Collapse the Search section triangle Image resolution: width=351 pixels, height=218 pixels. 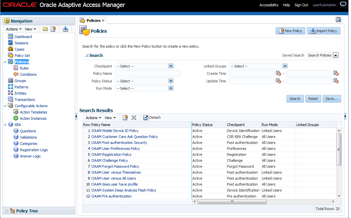point(86,56)
